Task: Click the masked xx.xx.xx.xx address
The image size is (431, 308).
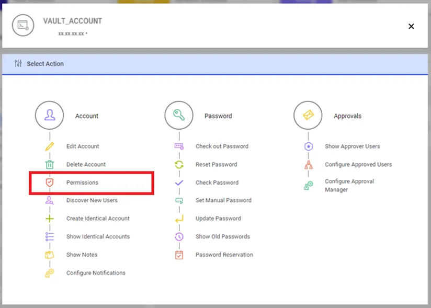Action: [71, 34]
